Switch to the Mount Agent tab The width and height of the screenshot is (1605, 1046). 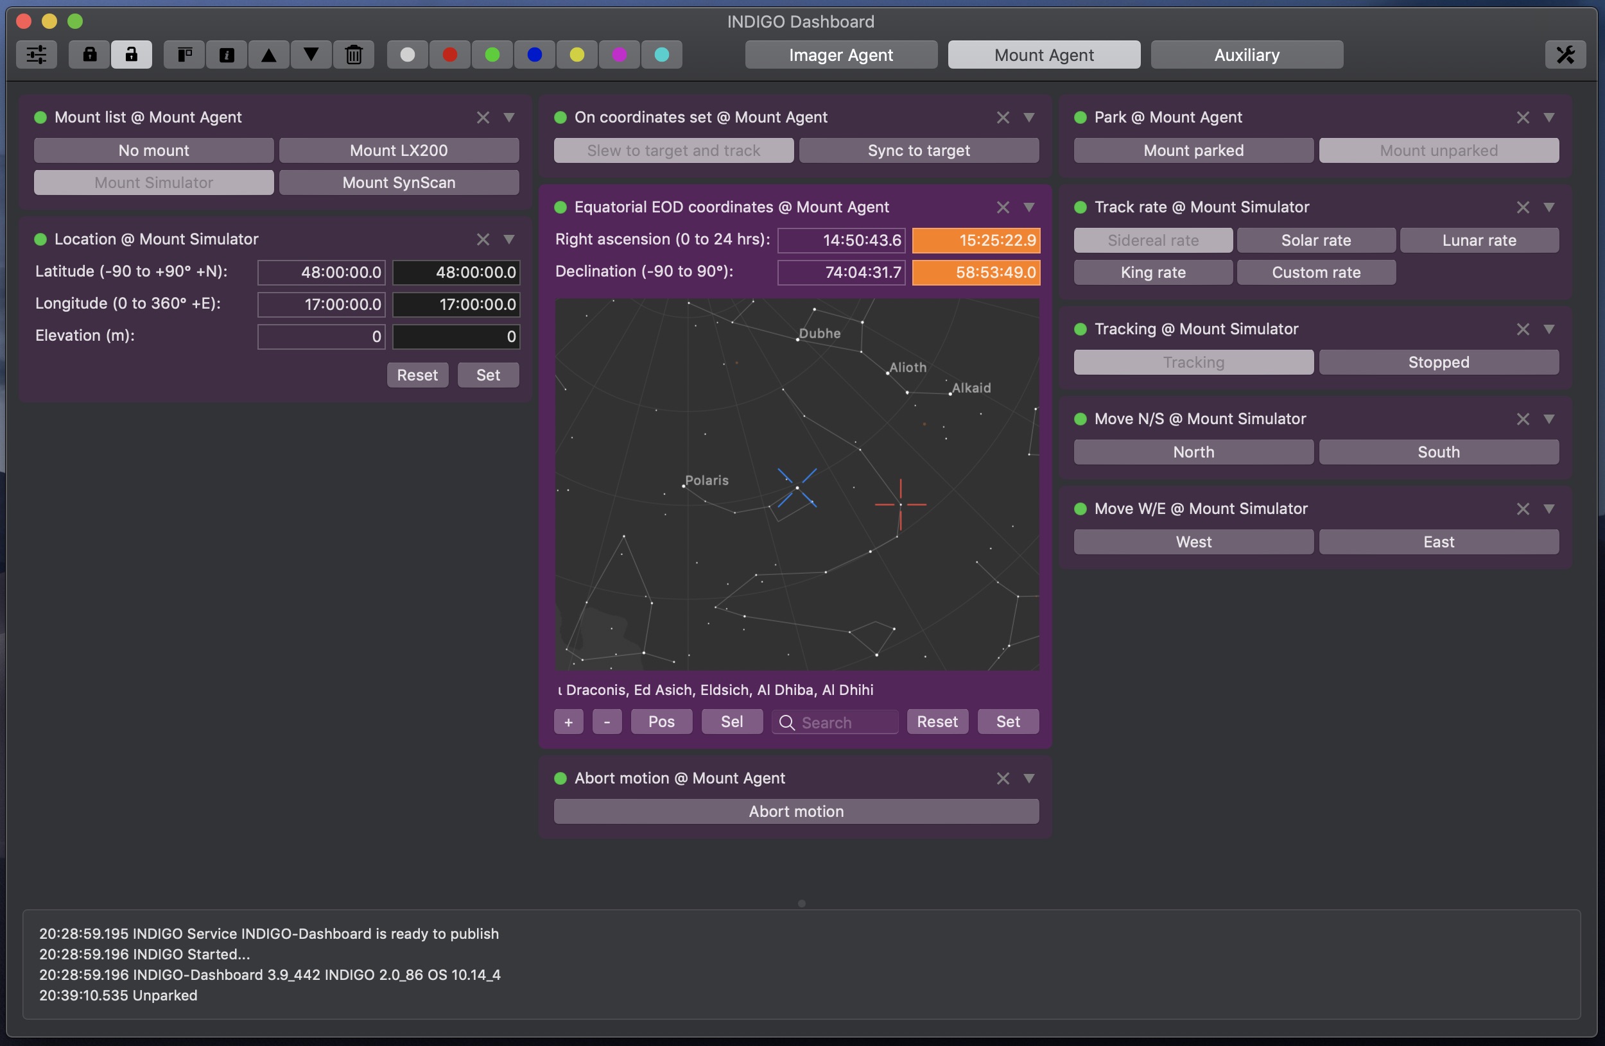[x=1044, y=55]
